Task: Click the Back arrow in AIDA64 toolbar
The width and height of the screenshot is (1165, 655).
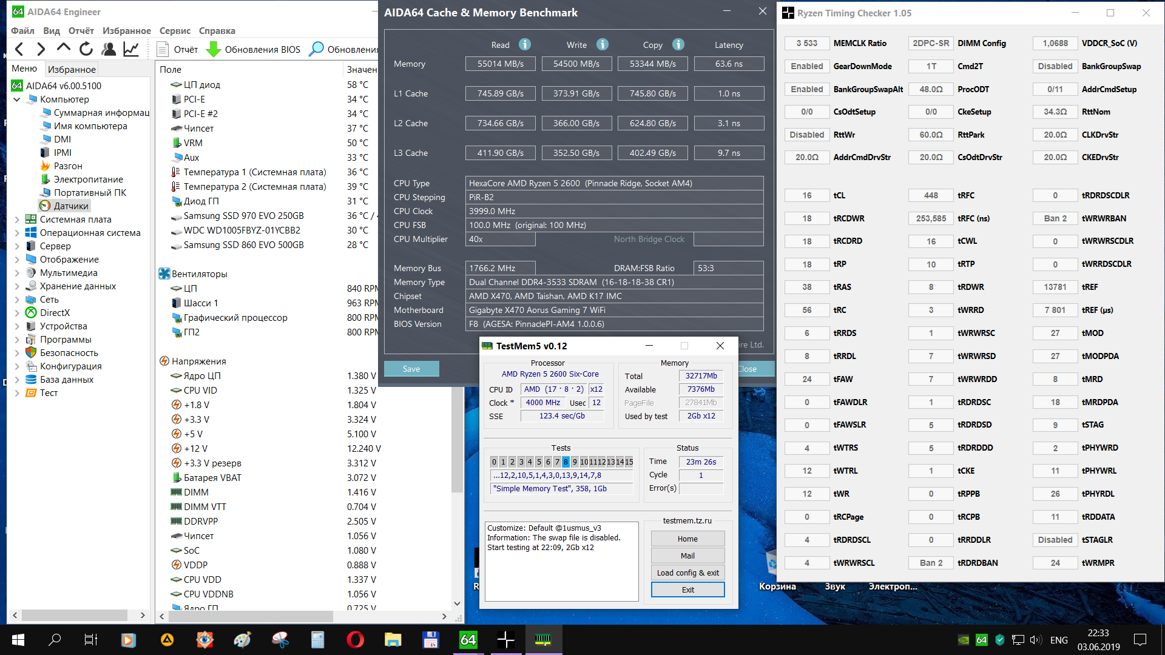Action: tap(19, 49)
